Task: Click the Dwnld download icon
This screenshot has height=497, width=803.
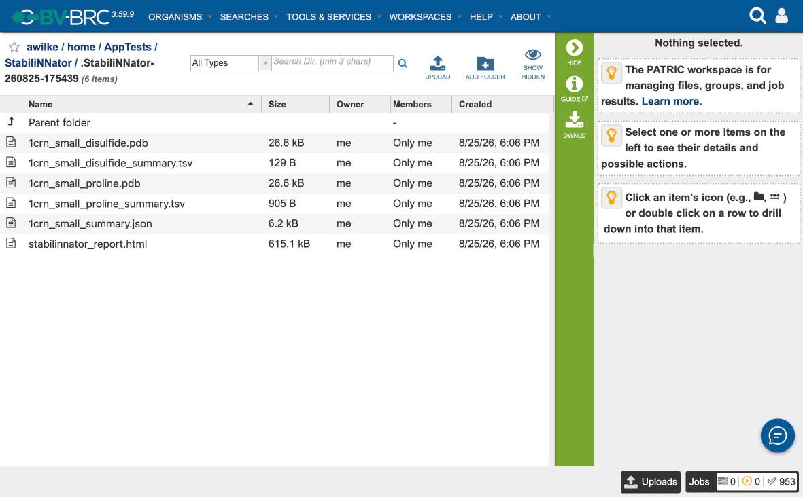Action: [x=574, y=119]
